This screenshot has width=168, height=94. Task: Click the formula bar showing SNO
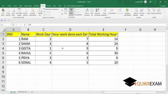click(96, 25)
